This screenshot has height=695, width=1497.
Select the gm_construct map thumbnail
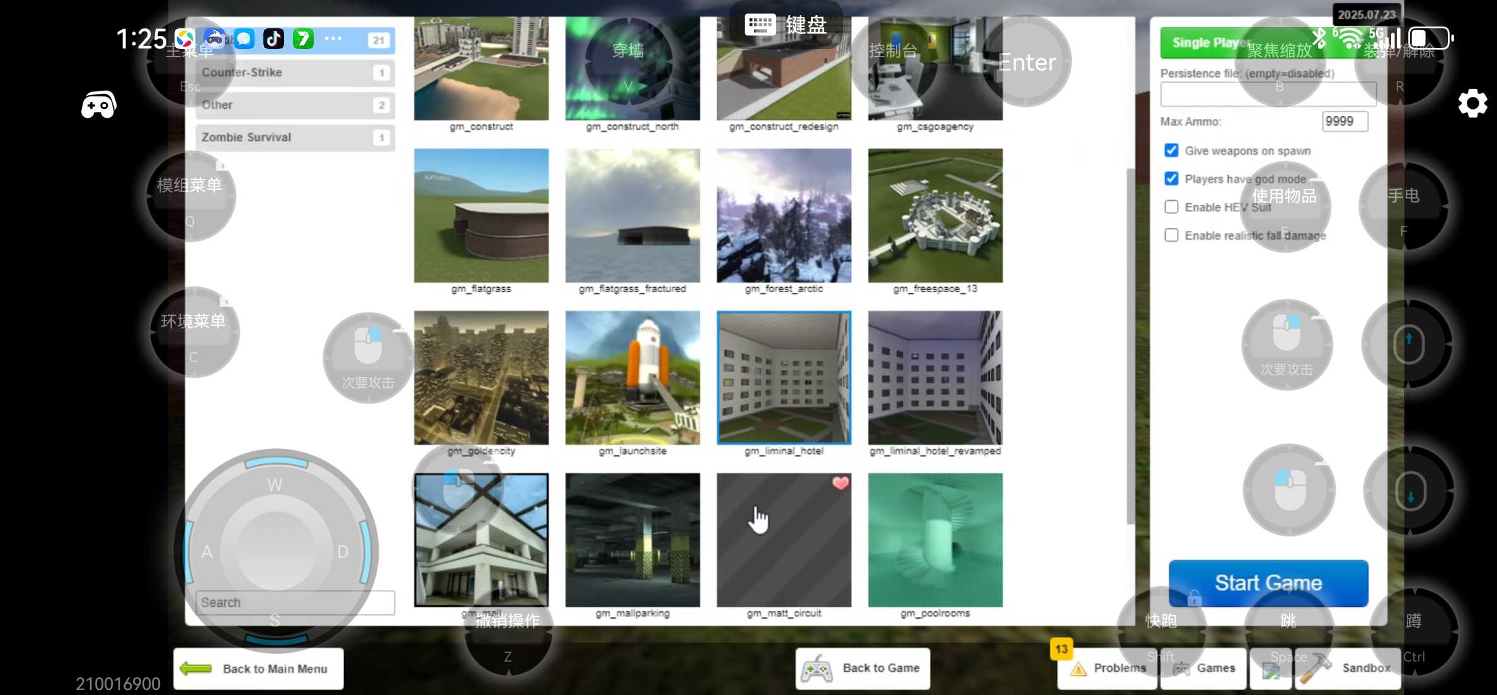point(481,68)
